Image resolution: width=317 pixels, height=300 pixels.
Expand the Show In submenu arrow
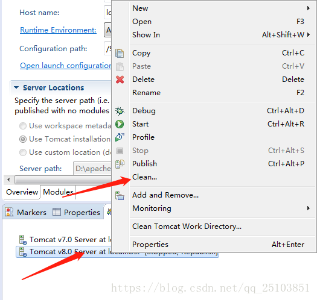[x=309, y=35]
